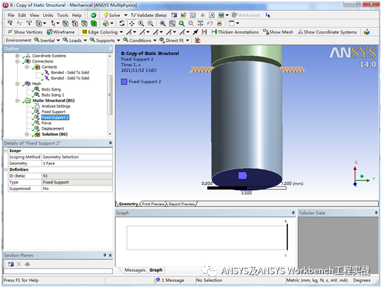Select Body Sizing 2 tree item
Screen dimensions: 382x288
click(53, 95)
